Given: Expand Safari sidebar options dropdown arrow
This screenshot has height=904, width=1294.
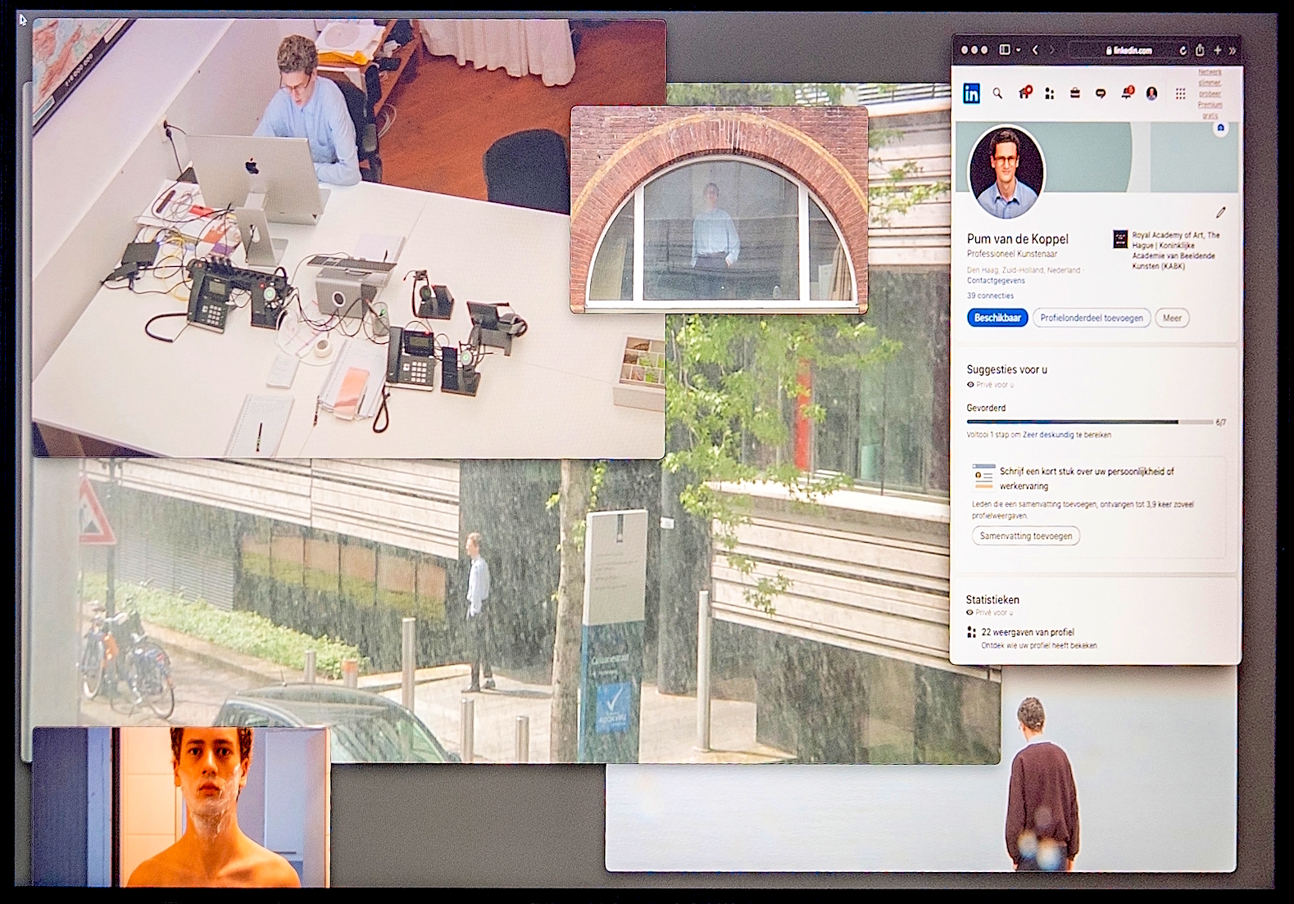Looking at the screenshot, I should click(x=1018, y=50).
